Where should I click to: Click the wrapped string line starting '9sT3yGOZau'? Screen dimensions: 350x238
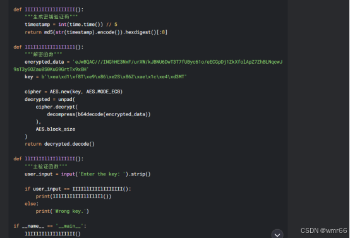tap(51, 69)
